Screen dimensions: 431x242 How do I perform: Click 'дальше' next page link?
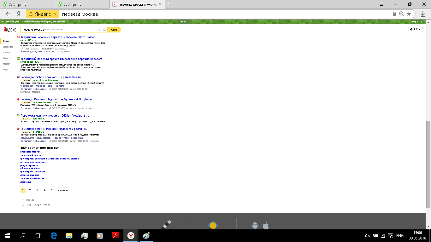pos(63,190)
